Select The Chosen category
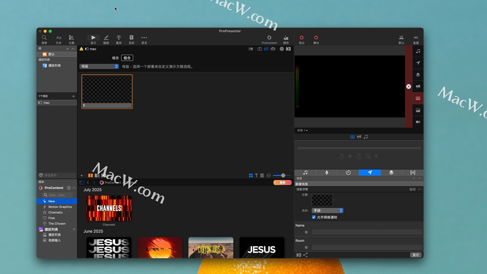The width and height of the screenshot is (487, 274). 57,224
